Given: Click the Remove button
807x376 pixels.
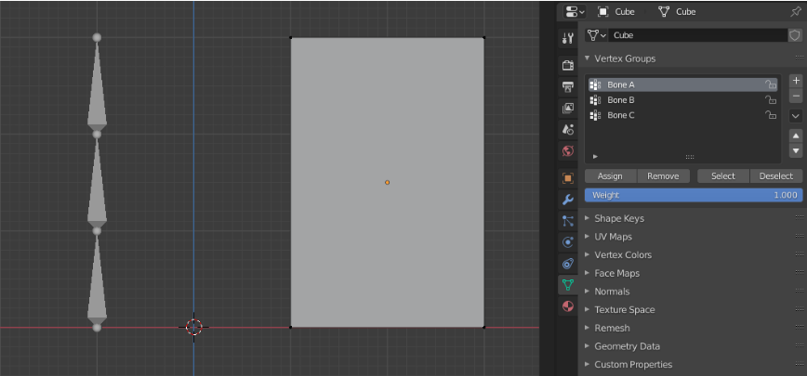Looking at the screenshot, I should pos(663,176).
